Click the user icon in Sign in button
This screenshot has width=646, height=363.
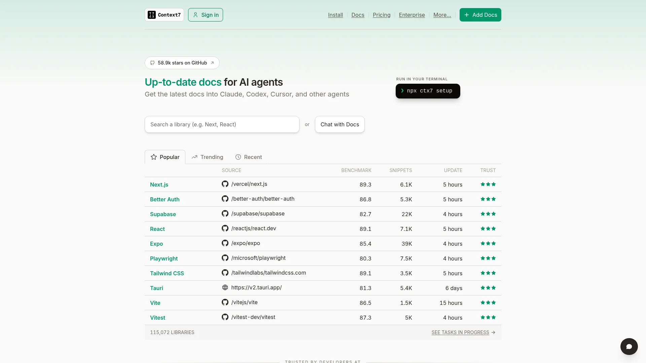[195, 15]
